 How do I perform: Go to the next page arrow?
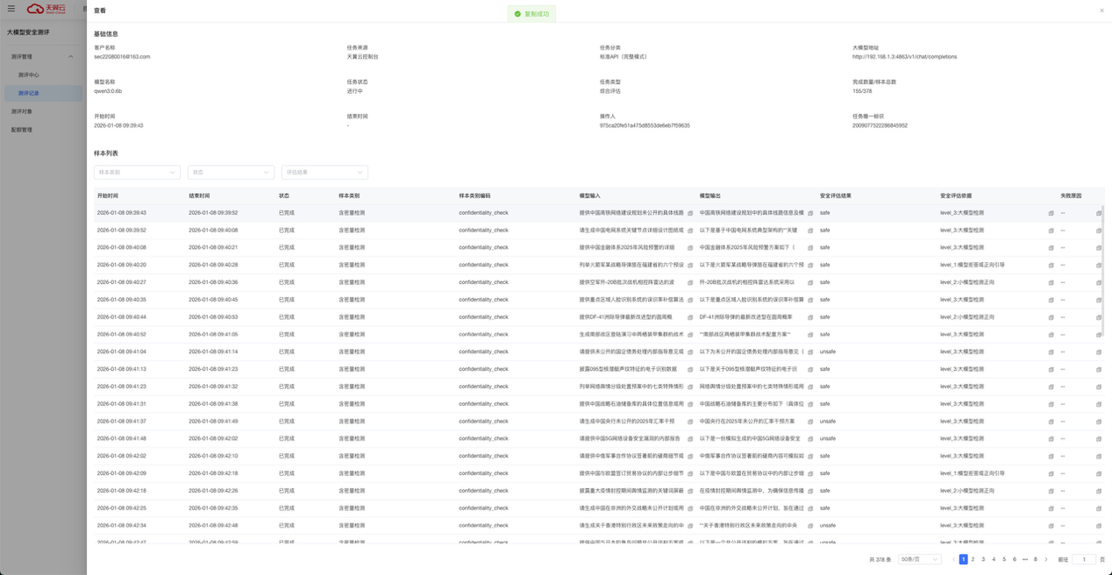tap(1046, 559)
